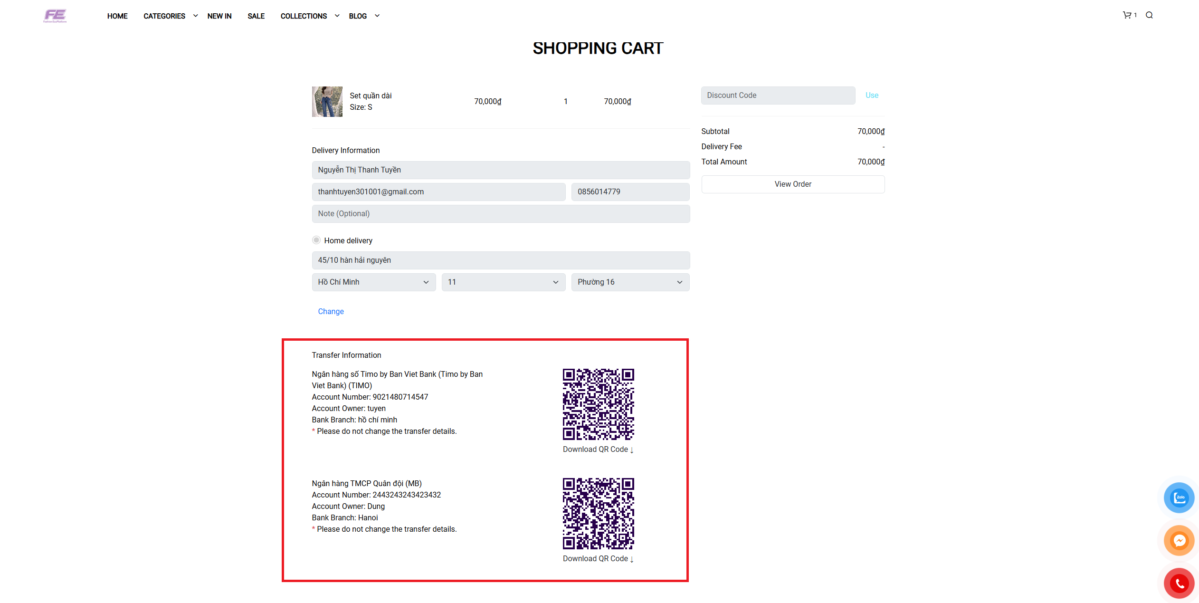Click the Timo bank QR code
Viewport: 1199px width, 603px height.
598,404
